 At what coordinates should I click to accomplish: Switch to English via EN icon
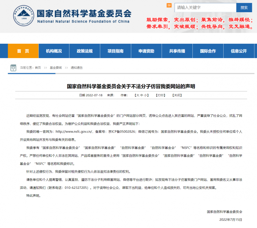pyautogui.click(x=169, y=5)
